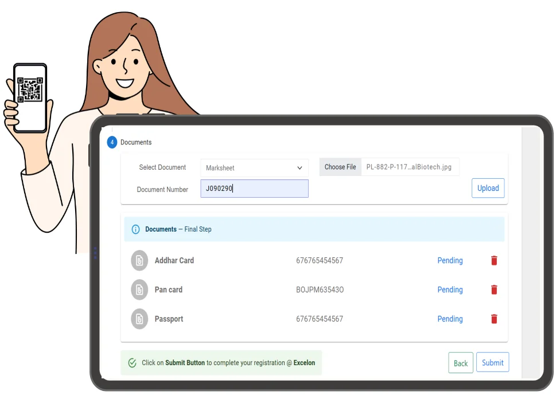Delete the Pan card document row
The image size is (560, 399).
[x=494, y=290]
